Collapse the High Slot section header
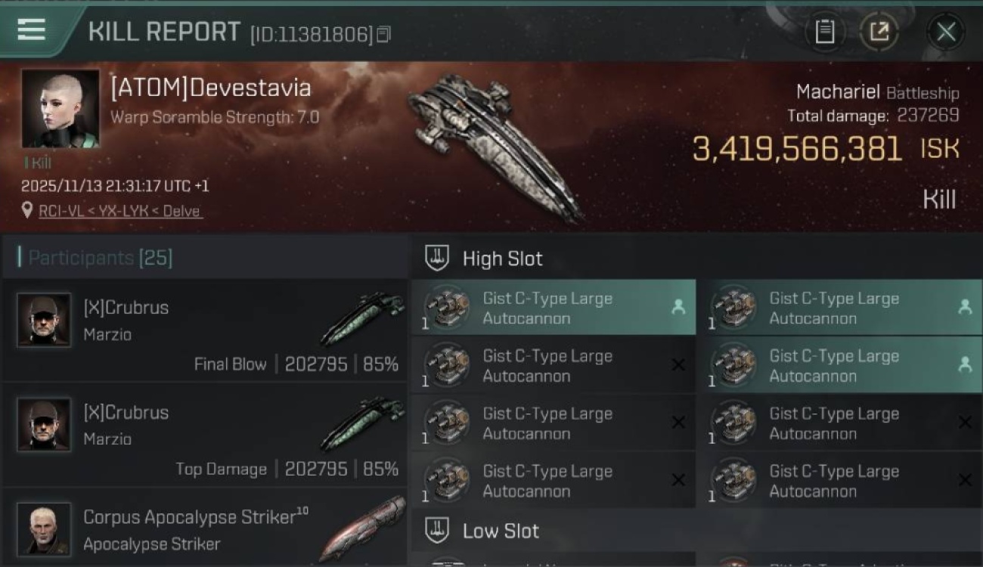This screenshot has width=983, height=567. [x=502, y=259]
